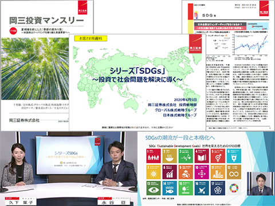Image resolution: width=275 pixels, height=206 pixels.
Task: Select the SDG goal 13 eye climate icon
Action: (x=154, y=188)
